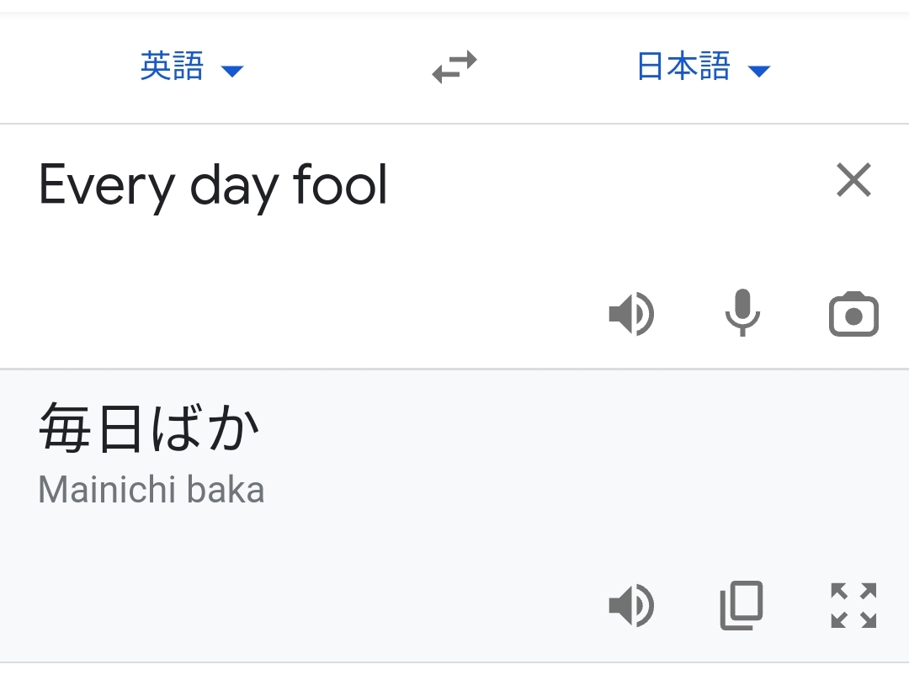
Task: Select the 英語 source language label
Action: 172,66
